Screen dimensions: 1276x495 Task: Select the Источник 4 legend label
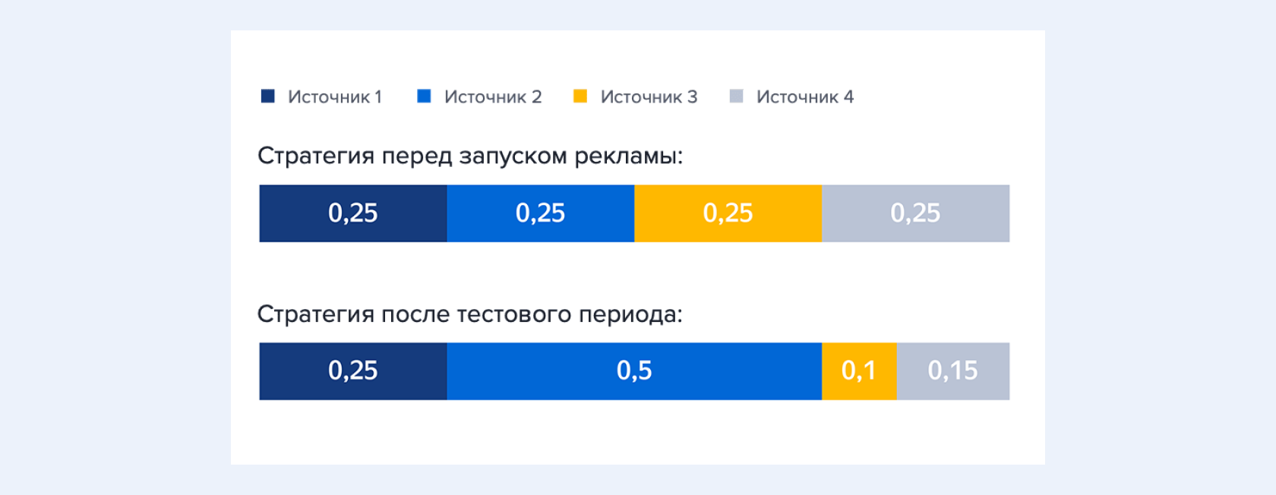(x=804, y=96)
